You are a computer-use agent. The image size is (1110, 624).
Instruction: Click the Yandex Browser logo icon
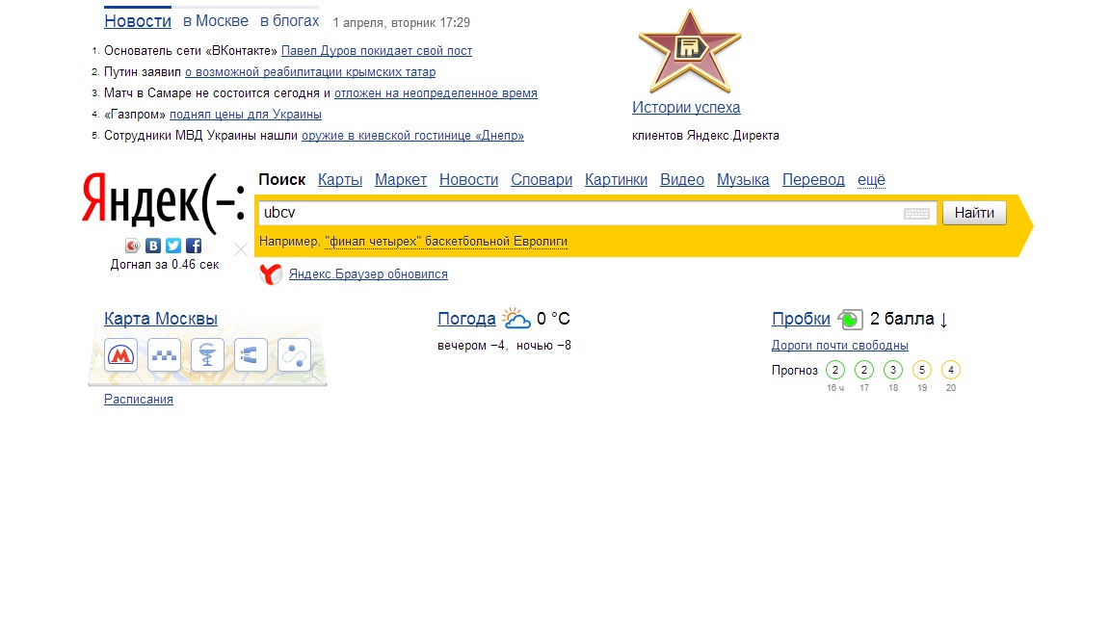coord(271,273)
